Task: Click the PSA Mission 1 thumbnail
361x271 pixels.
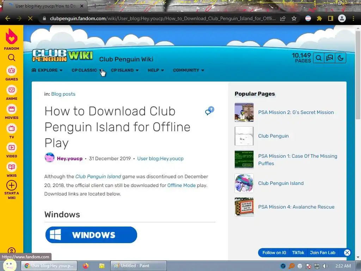Action: 244,159
